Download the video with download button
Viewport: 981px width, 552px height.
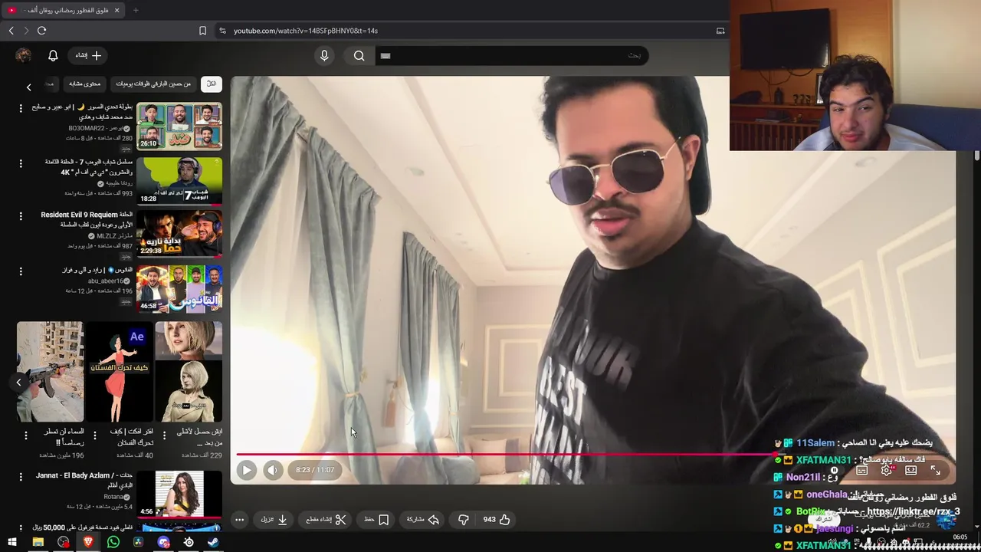click(274, 520)
